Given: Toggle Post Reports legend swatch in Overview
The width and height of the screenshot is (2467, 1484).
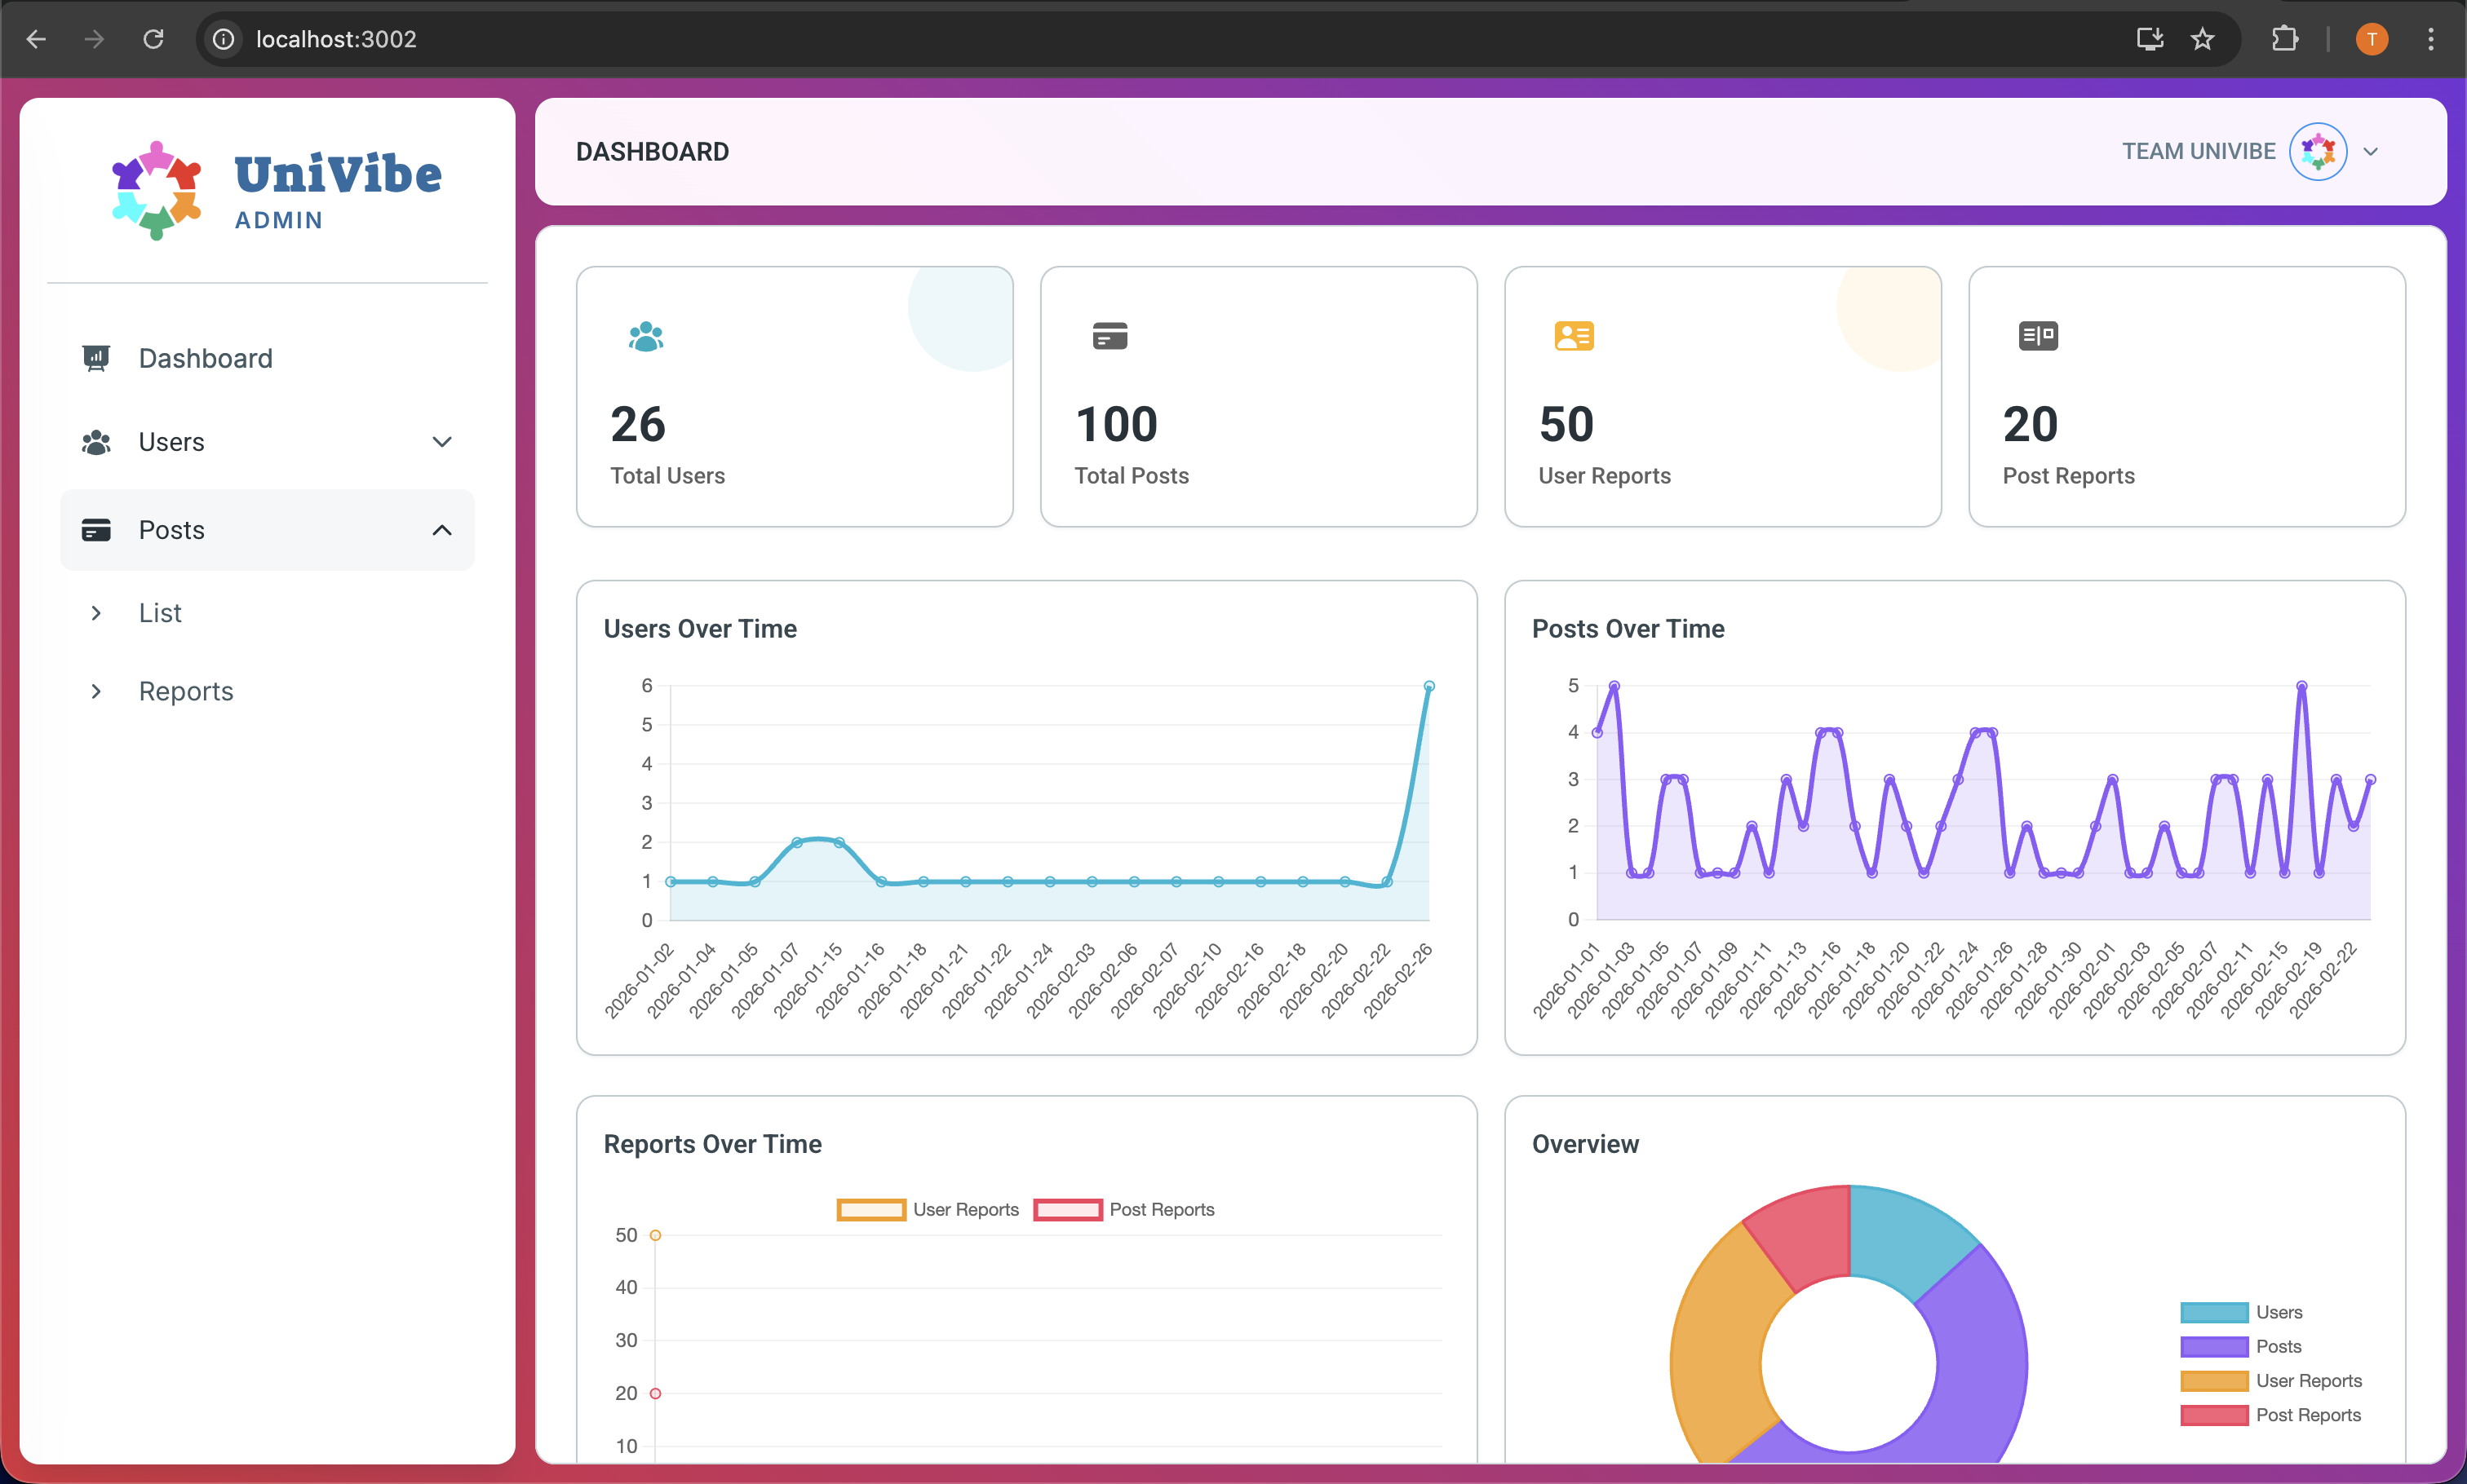Looking at the screenshot, I should pyautogui.click(x=2214, y=1415).
